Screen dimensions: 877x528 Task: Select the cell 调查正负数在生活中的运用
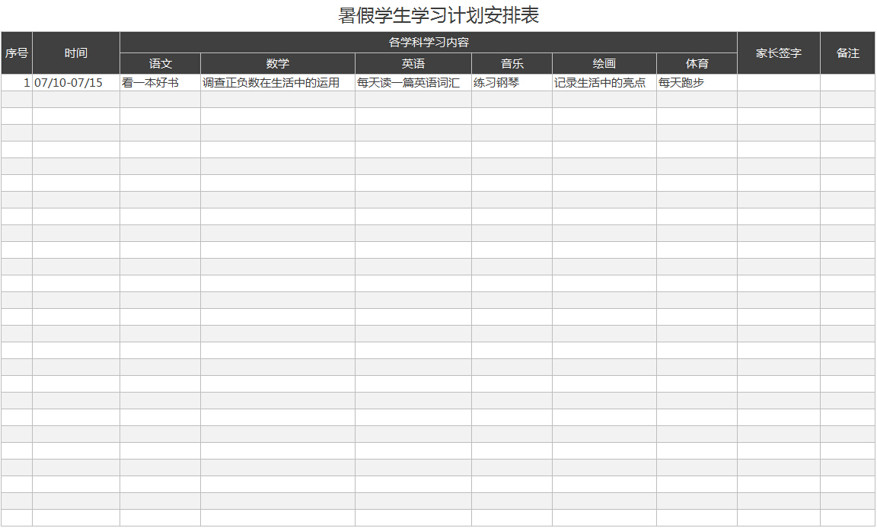coord(276,83)
